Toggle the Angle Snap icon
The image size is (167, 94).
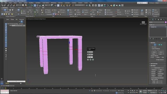pyautogui.click(x=64, y=5)
